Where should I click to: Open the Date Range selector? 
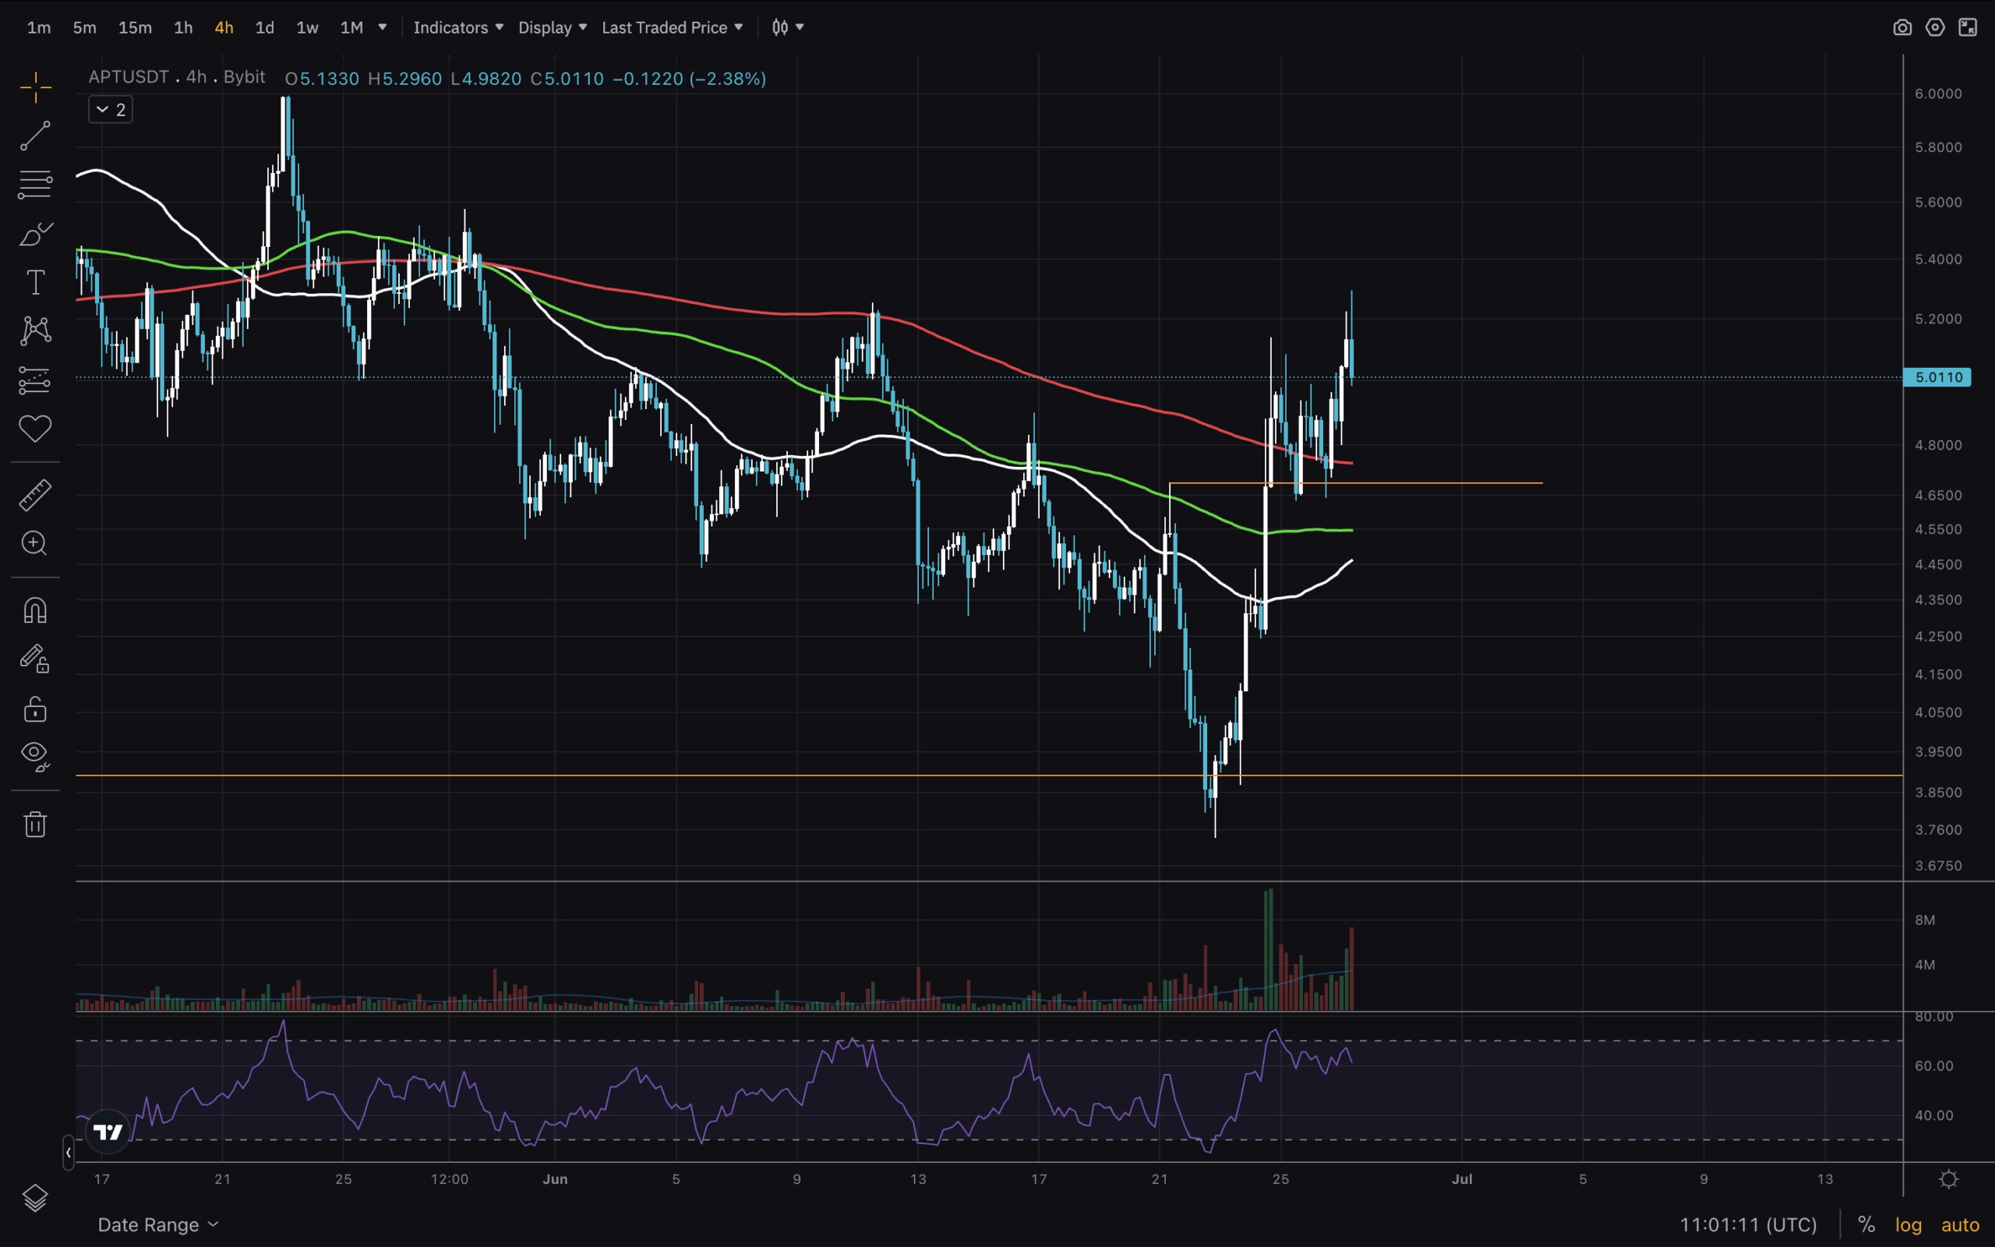pos(157,1224)
